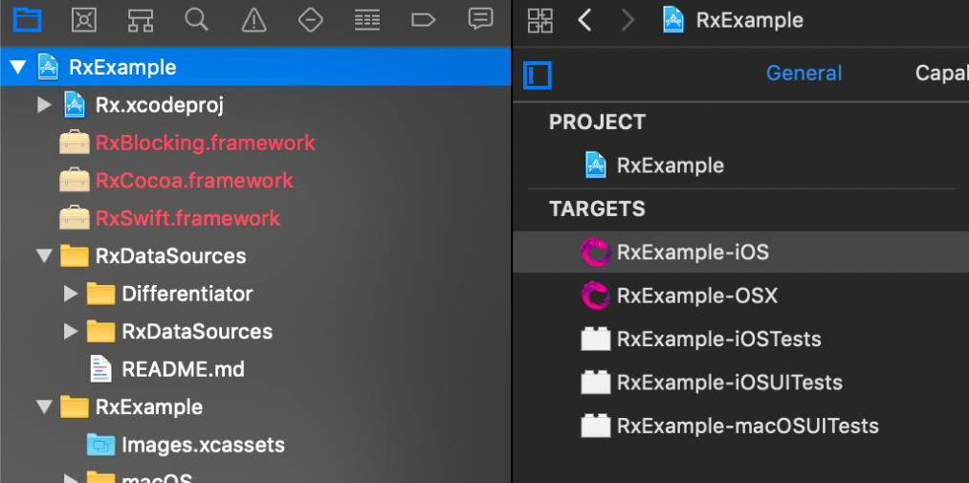The width and height of the screenshot is (969, 483).
Task: Select RxSwift.framework
Action: click(x=187, y=218)
